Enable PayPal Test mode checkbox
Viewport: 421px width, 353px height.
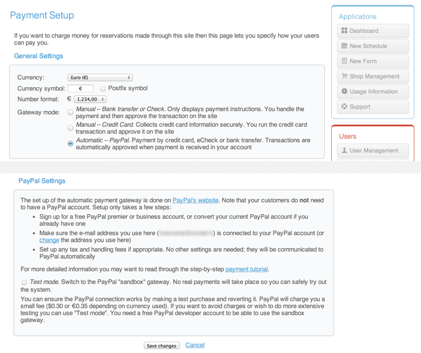click(x=24, y=282)
